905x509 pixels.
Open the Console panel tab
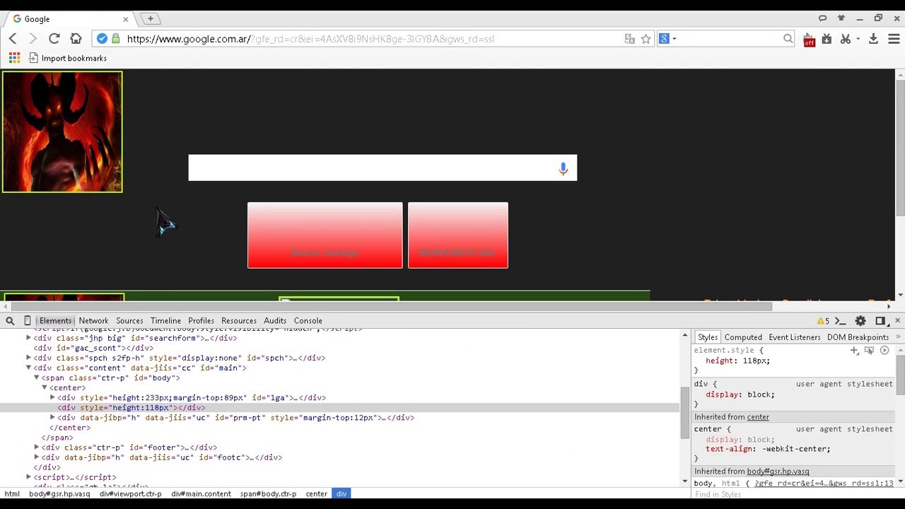tap(308, 321)
